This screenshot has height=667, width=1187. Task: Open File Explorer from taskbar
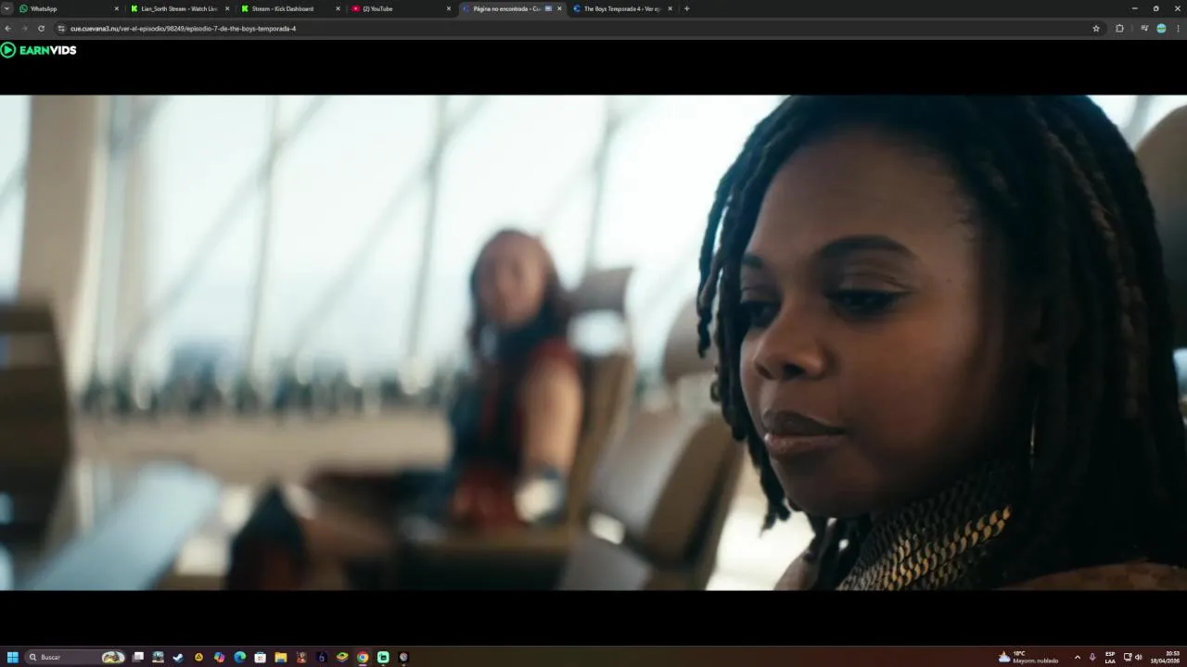(x=280, y=657)
